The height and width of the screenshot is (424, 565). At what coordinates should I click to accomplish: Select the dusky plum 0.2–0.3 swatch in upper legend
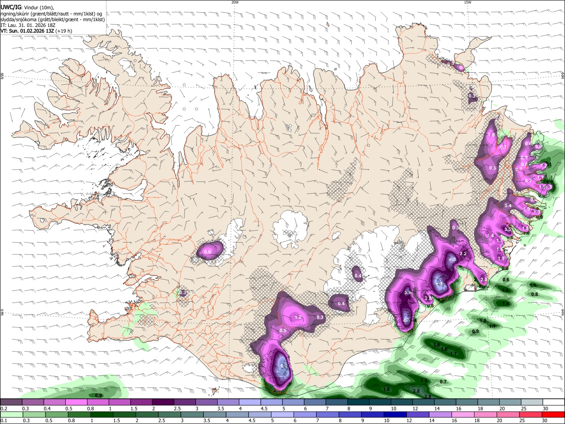click(x=11, y=402)
